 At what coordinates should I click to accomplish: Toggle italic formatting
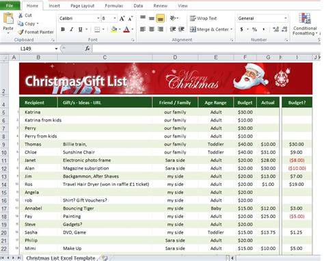point(72,29)
